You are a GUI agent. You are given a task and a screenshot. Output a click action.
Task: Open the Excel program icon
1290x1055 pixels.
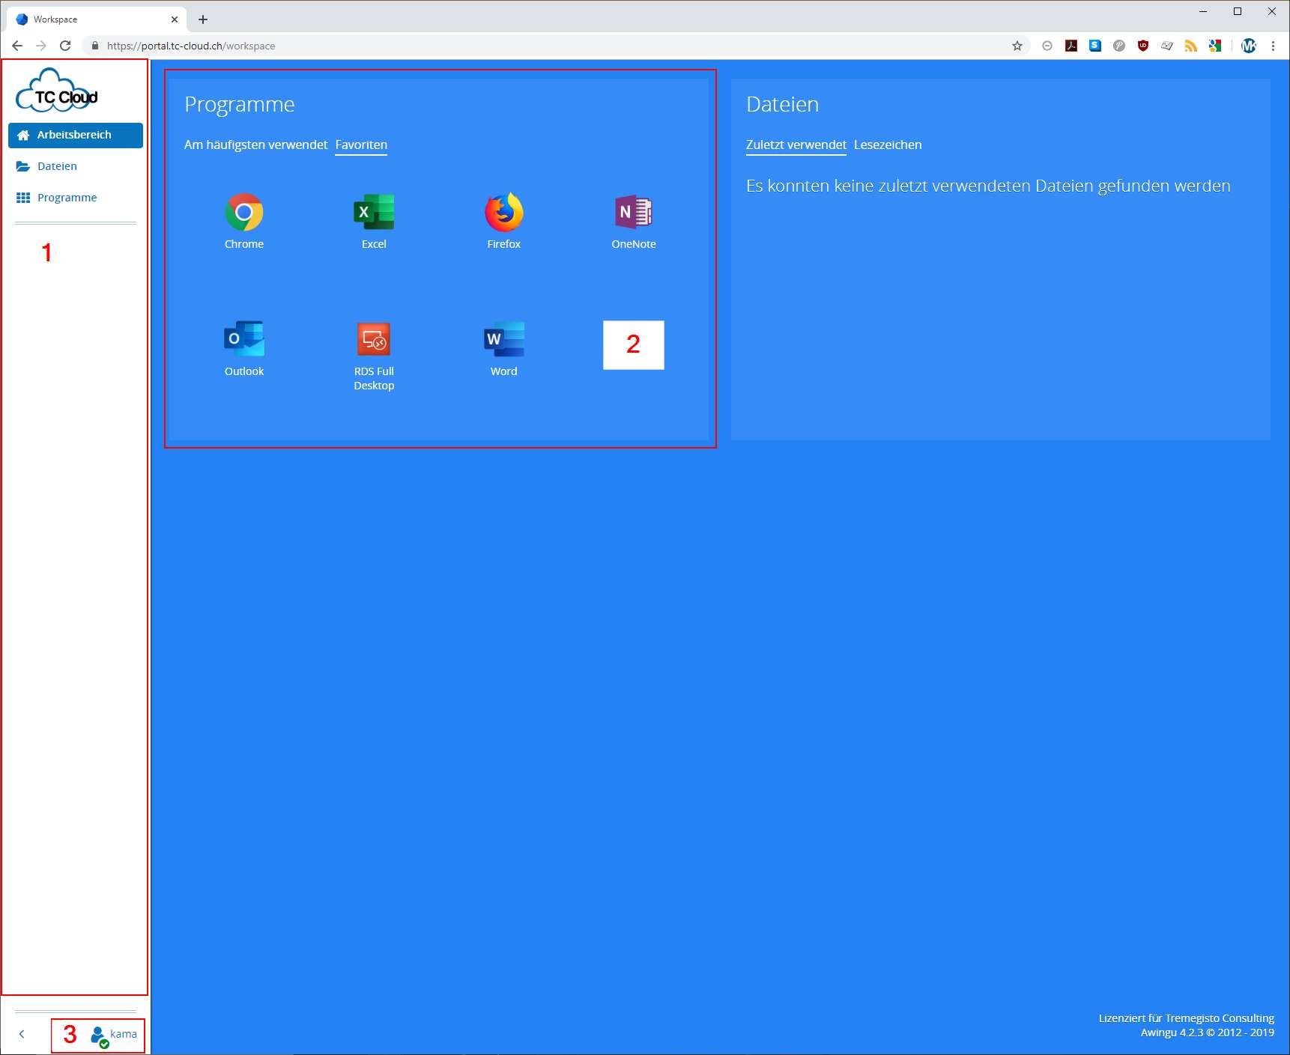pyautogui.click(x=374, y=213)
